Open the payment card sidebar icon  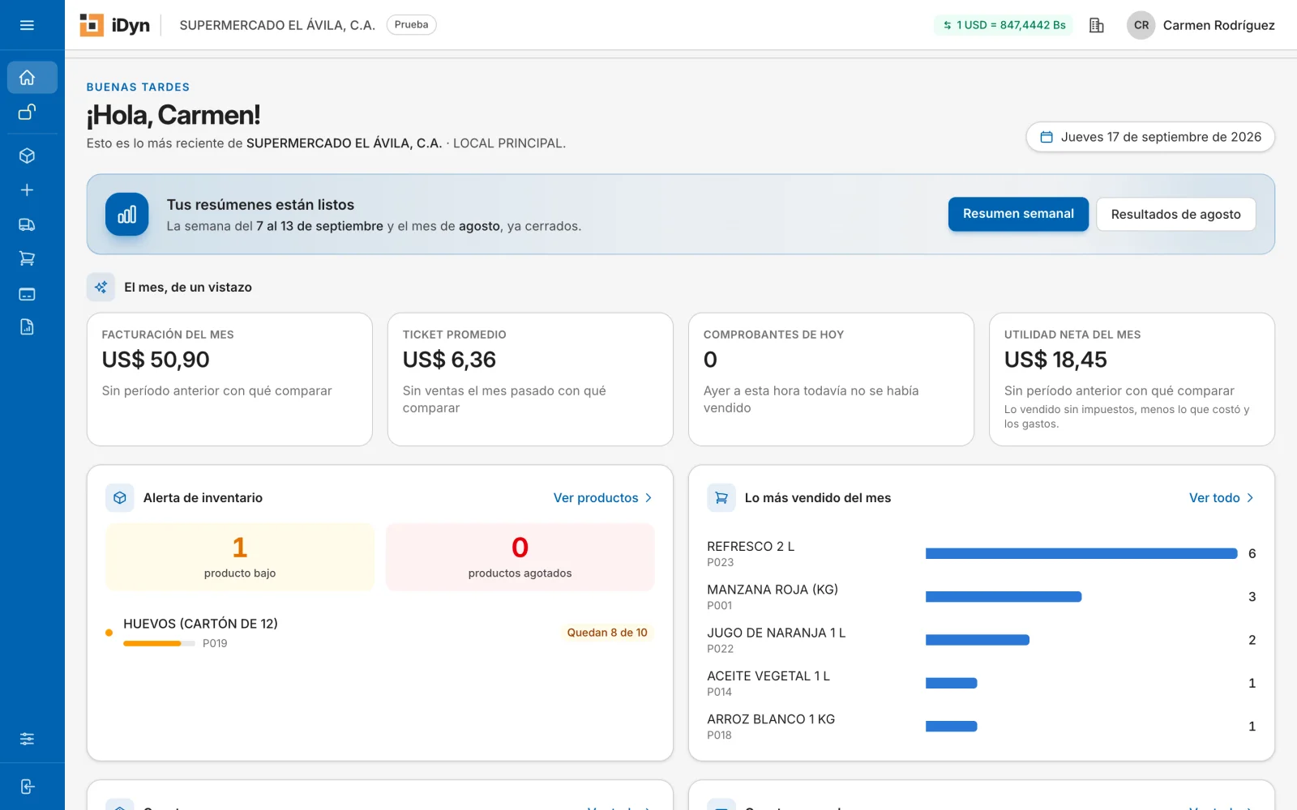27,293
